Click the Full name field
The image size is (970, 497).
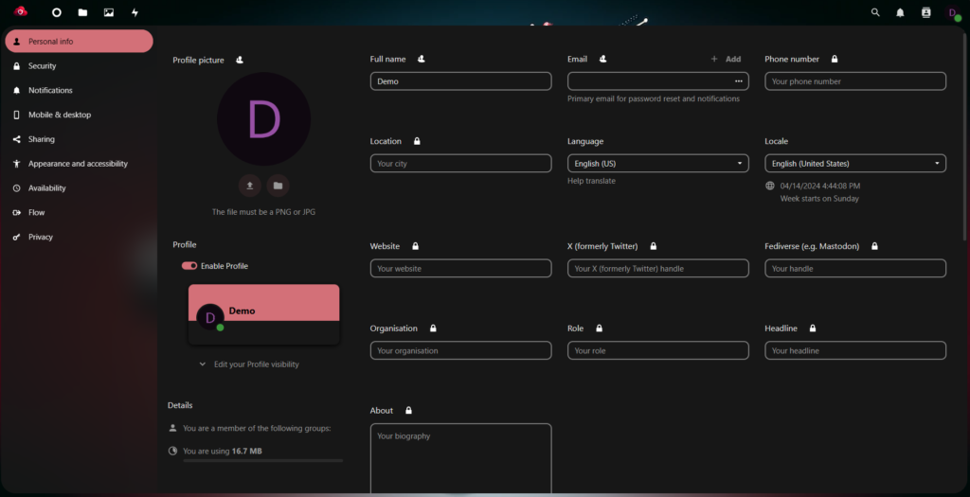click(x=461, y=81)
